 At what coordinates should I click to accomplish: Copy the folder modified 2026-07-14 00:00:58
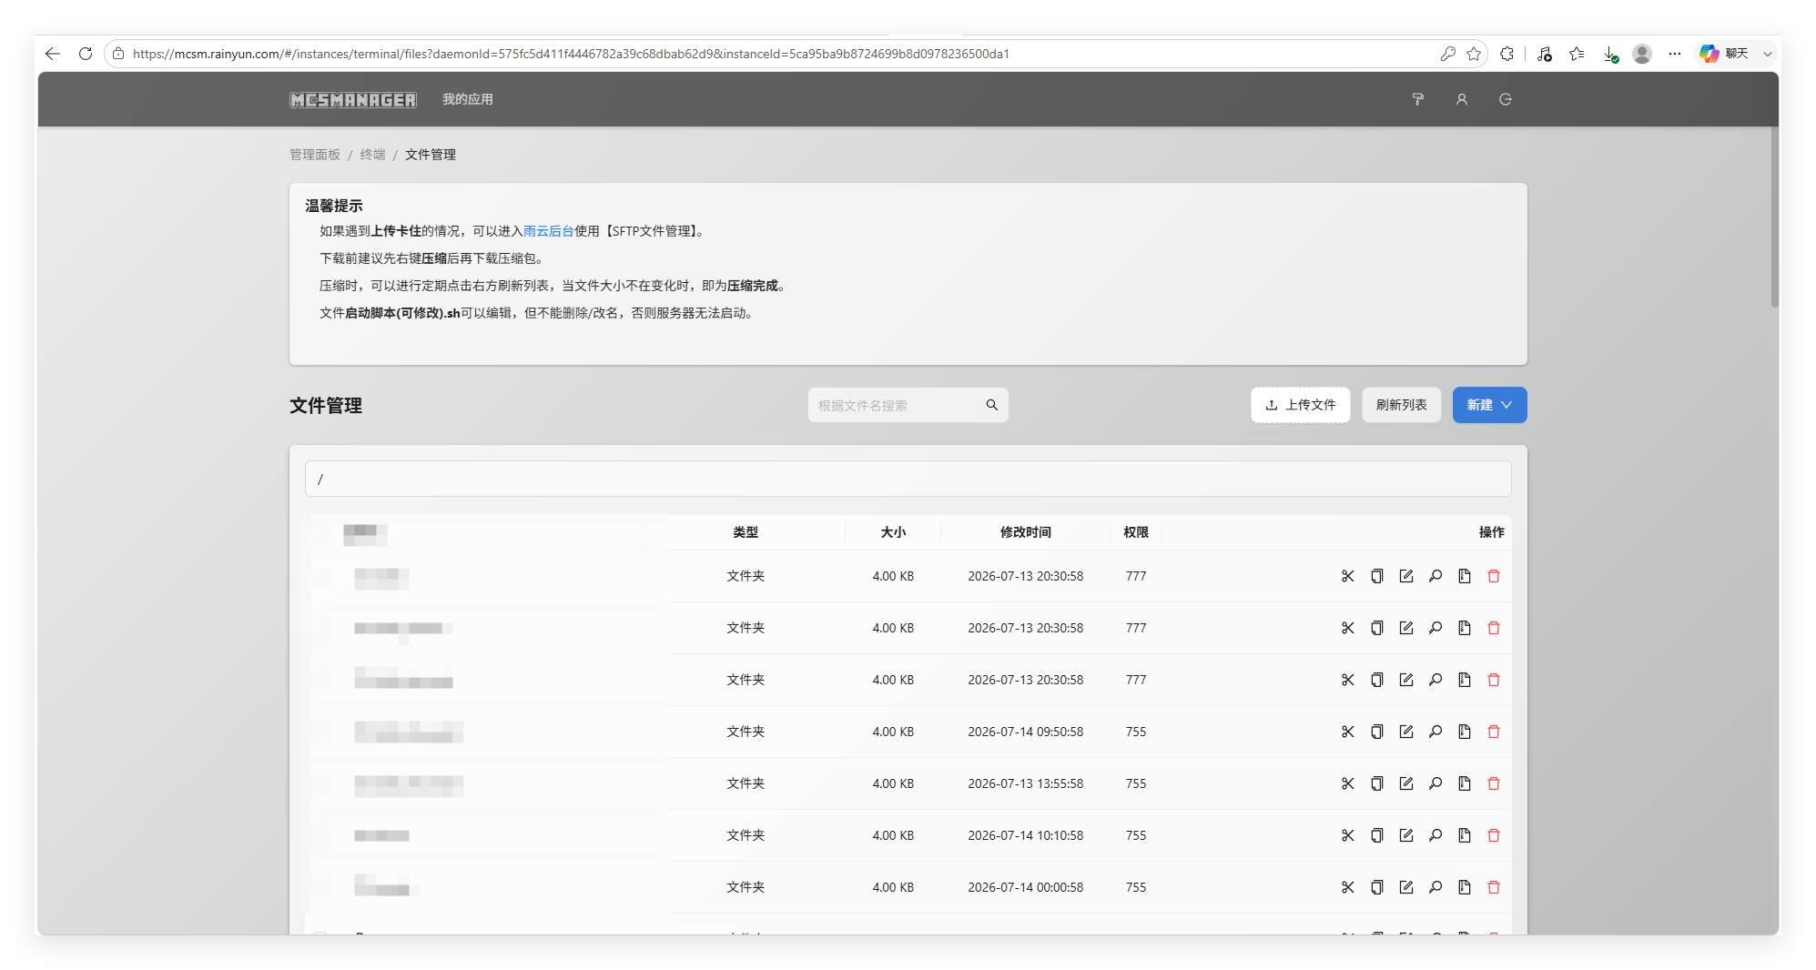click(1377, 887)
